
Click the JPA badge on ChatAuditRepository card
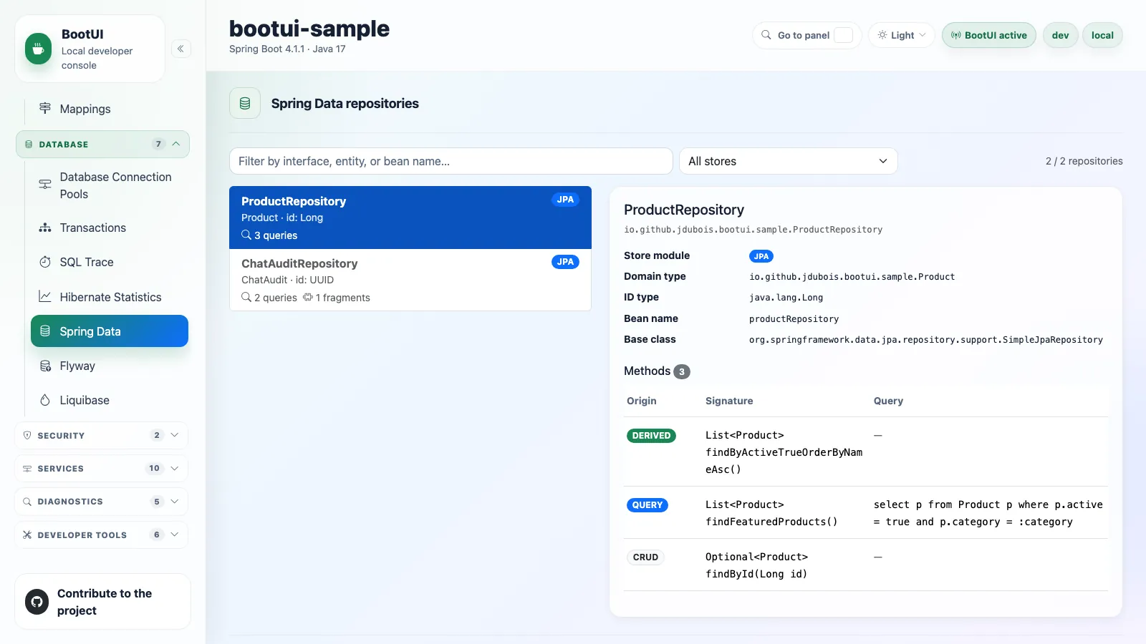pyautogui.click(x=565, y=262)
